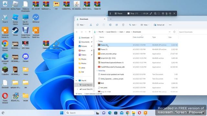
Task: Click the navigation pane scrollbar
Action: point(94,68)
